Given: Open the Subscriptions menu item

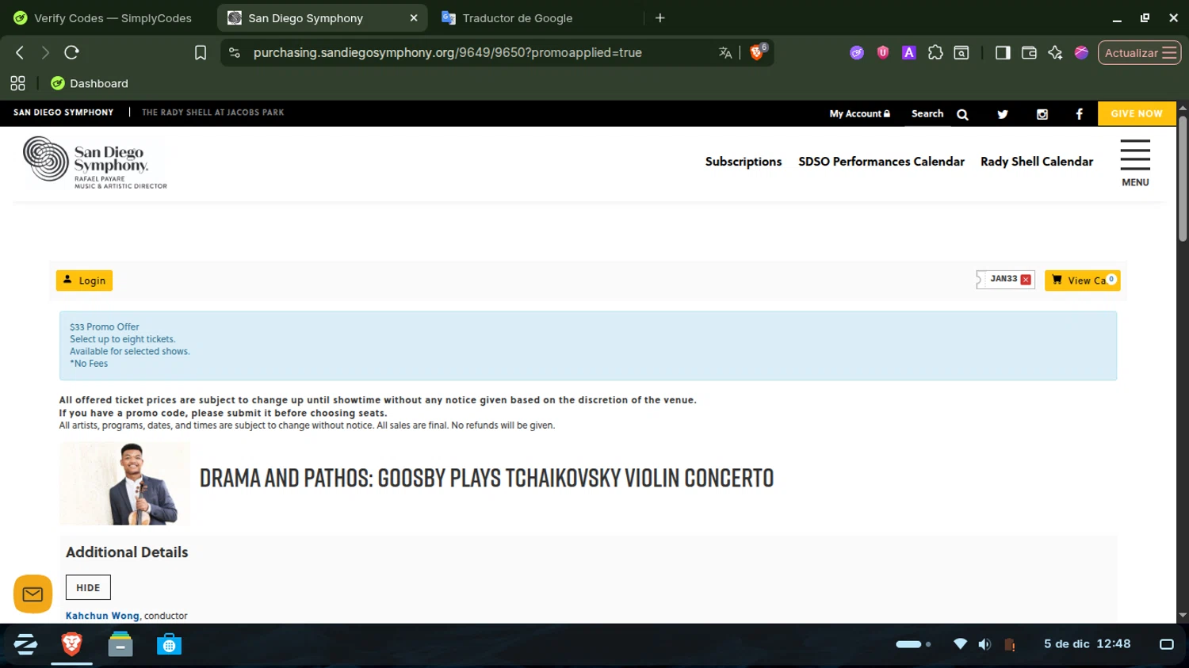Looking at the screenshot, I should pos(744,162).
